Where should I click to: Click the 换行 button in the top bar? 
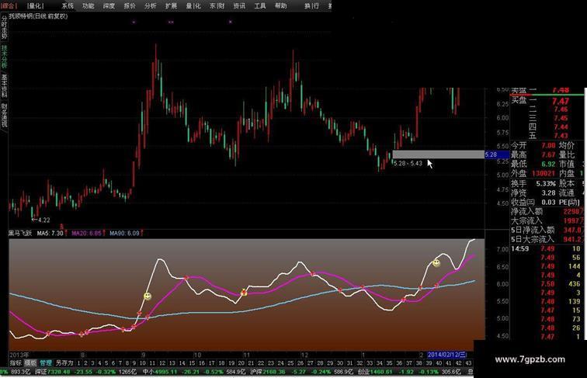point(311,5)
